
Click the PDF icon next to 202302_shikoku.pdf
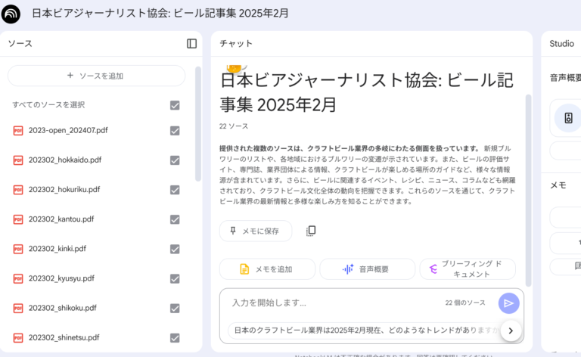(x=18, y=309)
